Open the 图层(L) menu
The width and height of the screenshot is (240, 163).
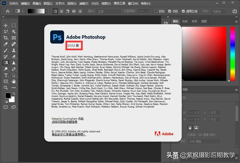click(48, 3)
